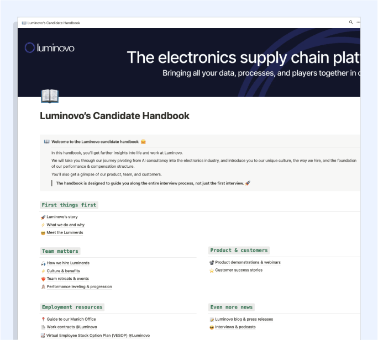Click projector icon beside Product demonstrations & webinars
The image size is (378, 340).
pos(212,263)
